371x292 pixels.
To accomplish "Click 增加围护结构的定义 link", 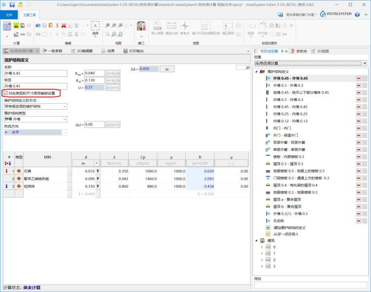I will [x=289, y=228].
